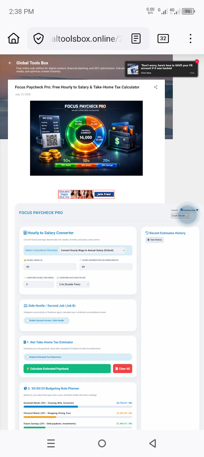Image resolution: width=204 pixels, height=457 pixels.
Task: Click the $2,236.00 / Mo value
Action: 124,413
